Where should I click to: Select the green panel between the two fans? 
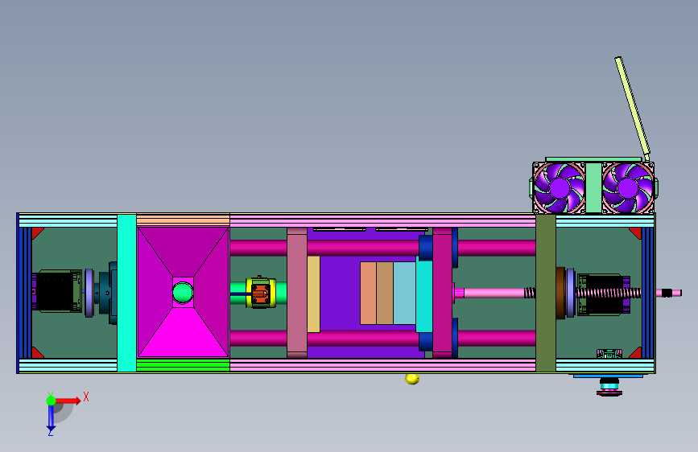click(594, 187)
